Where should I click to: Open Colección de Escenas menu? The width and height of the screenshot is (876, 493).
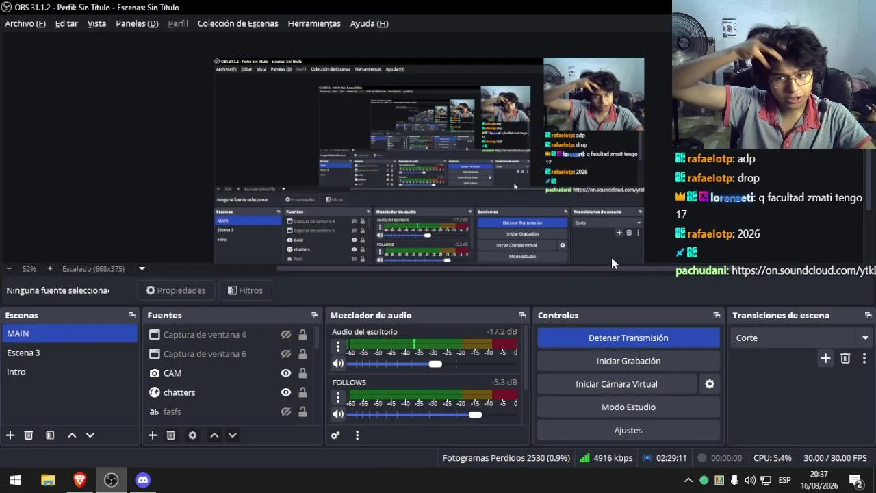pos(237,23)
